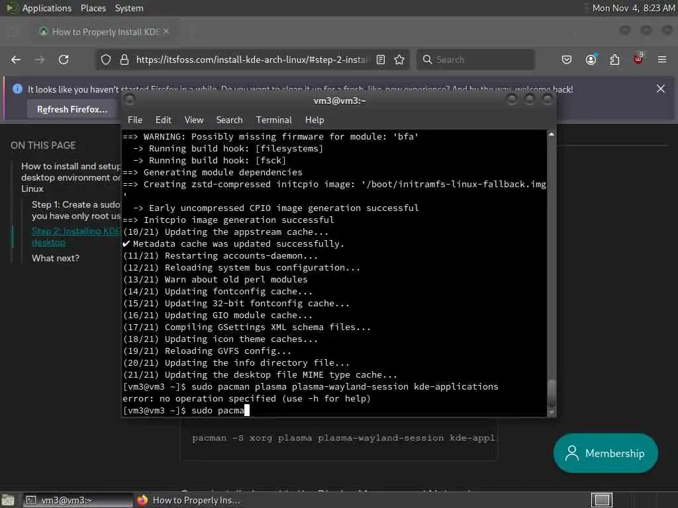
Task: Open terminal Edit menu
Action: pos(164,120)
